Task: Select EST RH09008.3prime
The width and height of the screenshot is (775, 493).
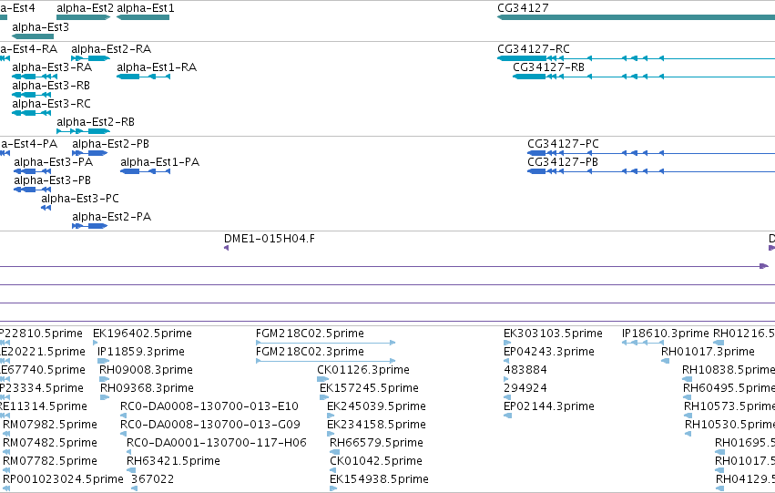Action: 105,379
